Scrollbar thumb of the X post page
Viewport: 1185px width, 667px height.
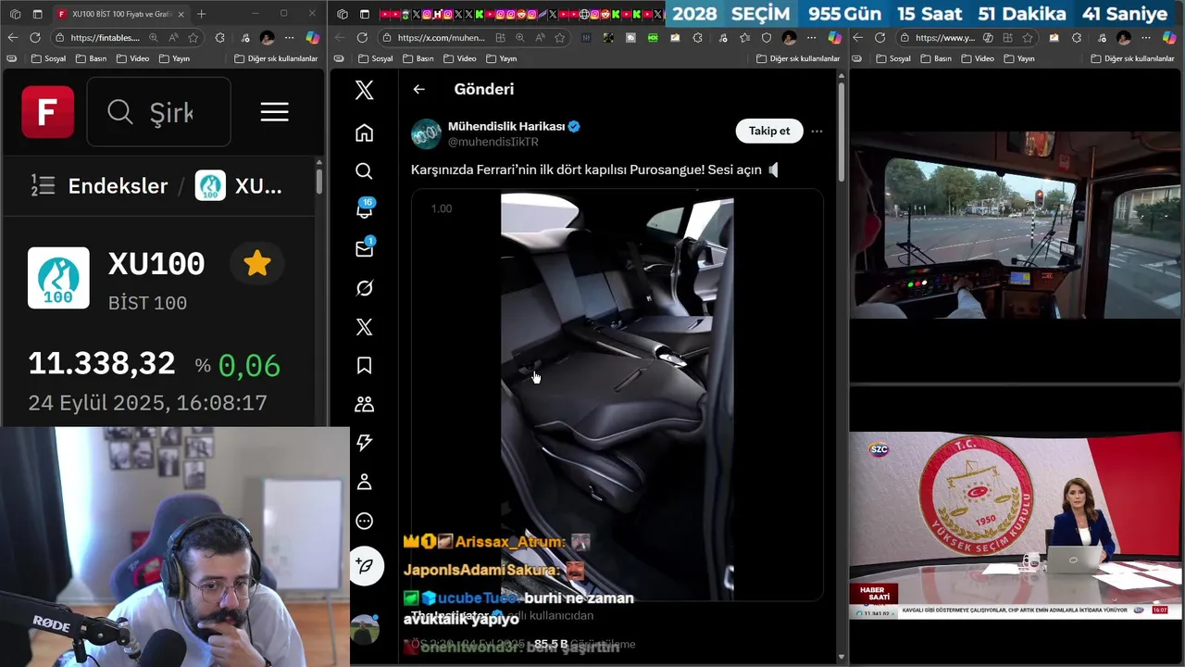842,132
